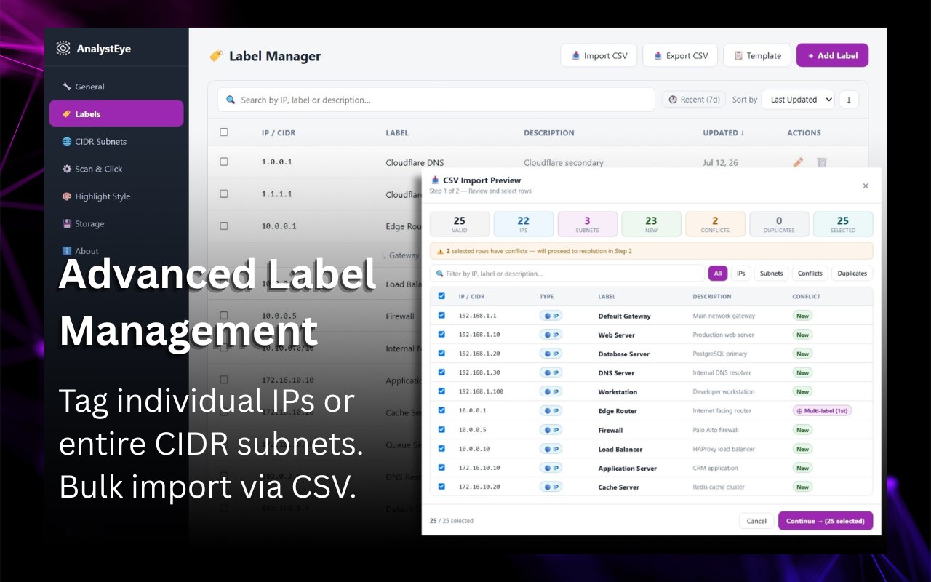
Task: Click the Database Server label text
Action: tap(625, 354)
